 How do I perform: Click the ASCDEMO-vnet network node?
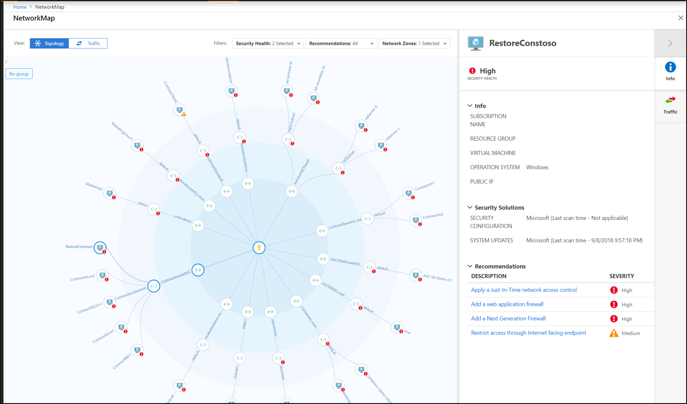[x=316, y=280]
